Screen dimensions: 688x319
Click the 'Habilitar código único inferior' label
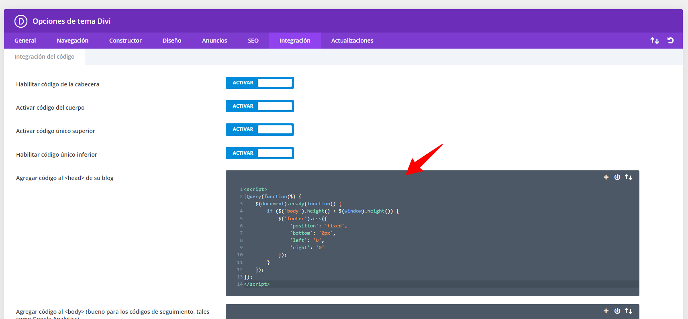[x=57, y=155]
